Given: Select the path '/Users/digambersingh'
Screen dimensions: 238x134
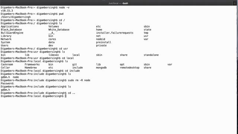Looking at the screenshot, I should [16, 17].
